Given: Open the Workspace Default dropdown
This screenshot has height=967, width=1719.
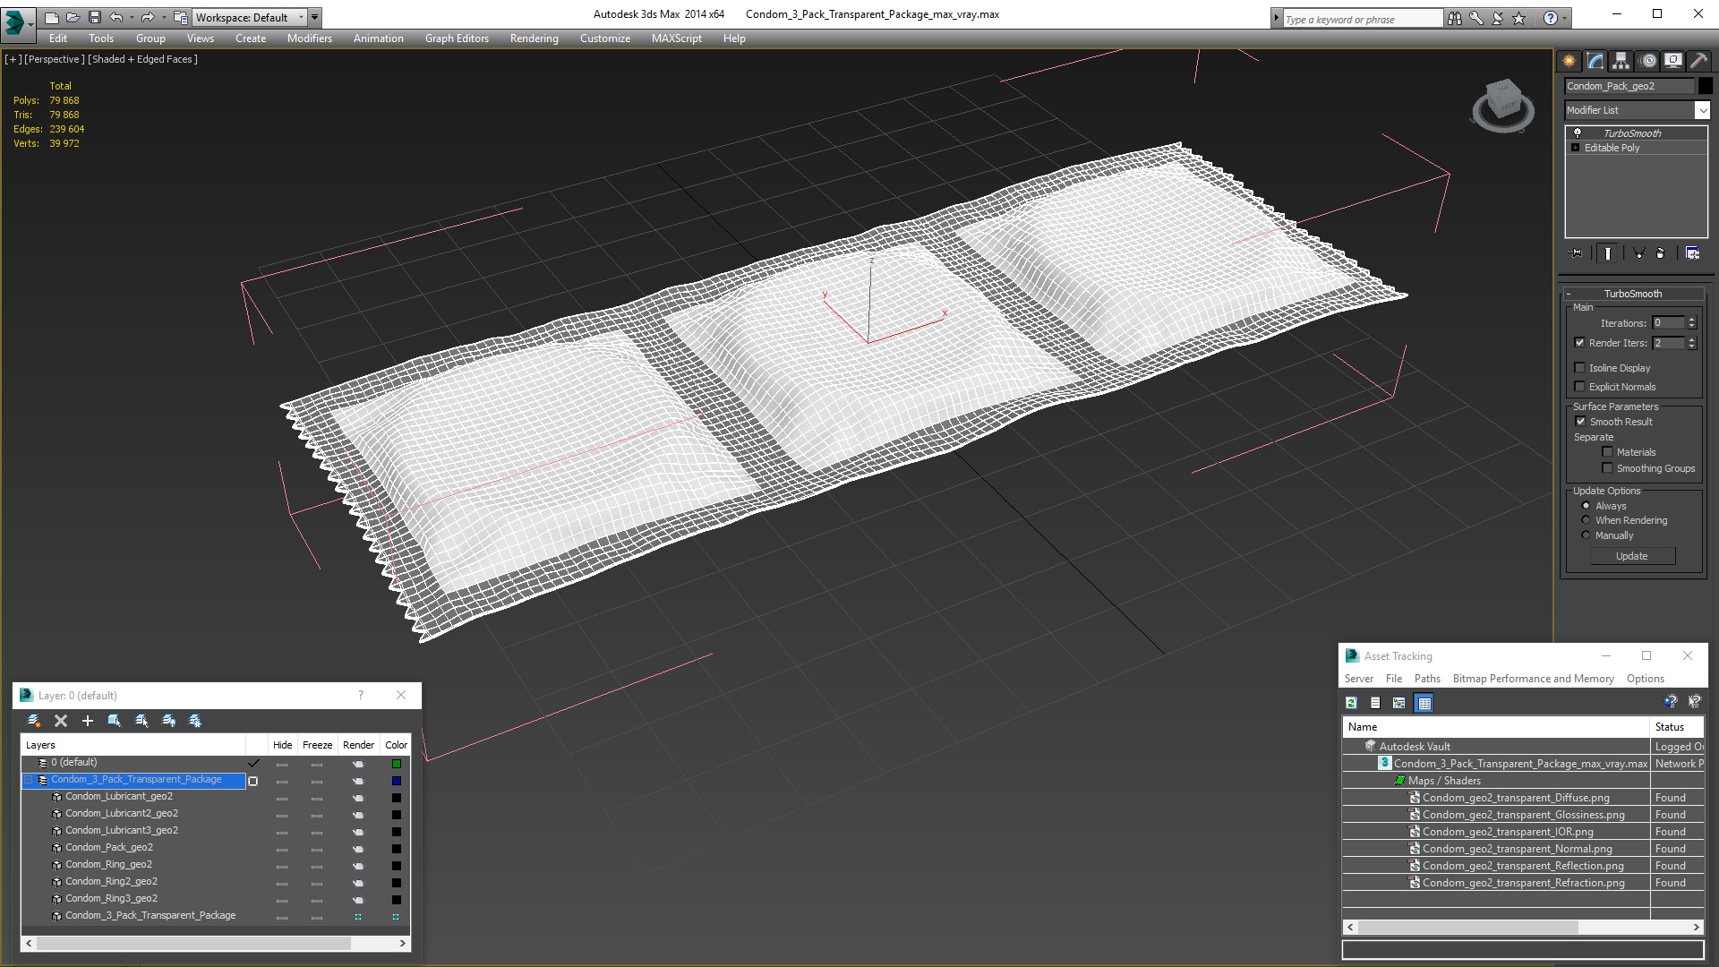Looking at the screenshot, I should 250,17.
